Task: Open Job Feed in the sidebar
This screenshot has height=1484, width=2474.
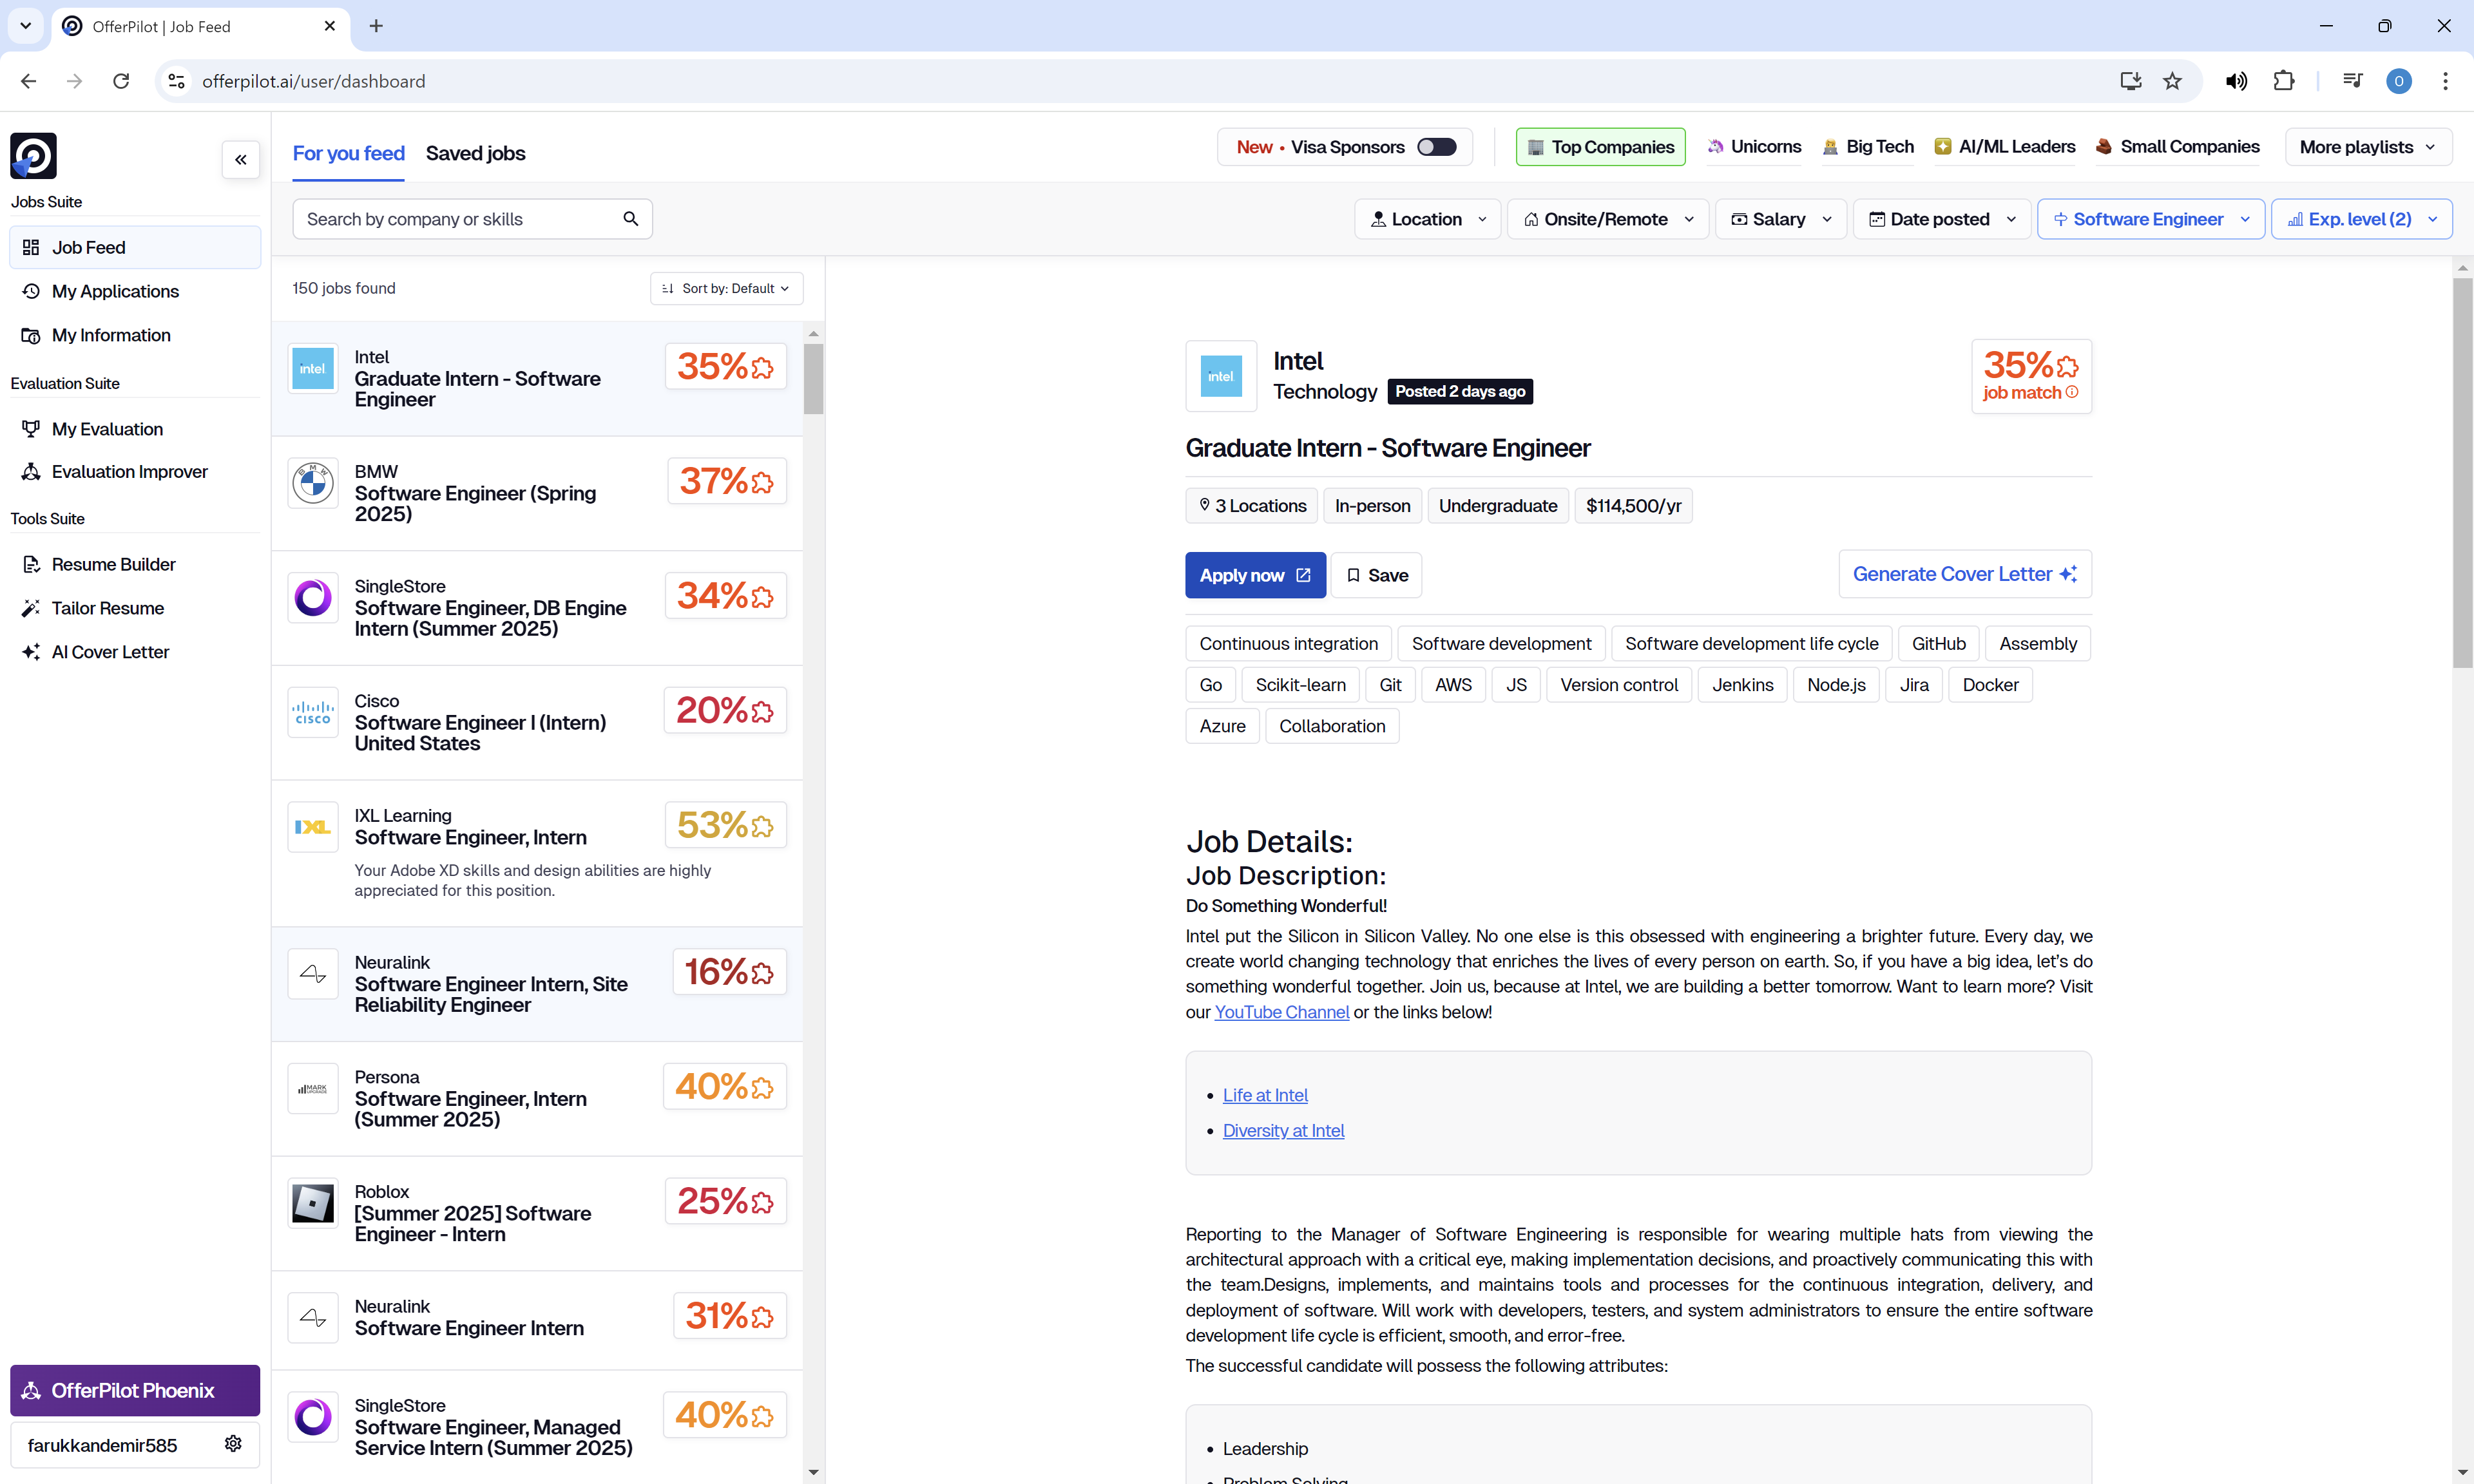Action: (135, 247)
